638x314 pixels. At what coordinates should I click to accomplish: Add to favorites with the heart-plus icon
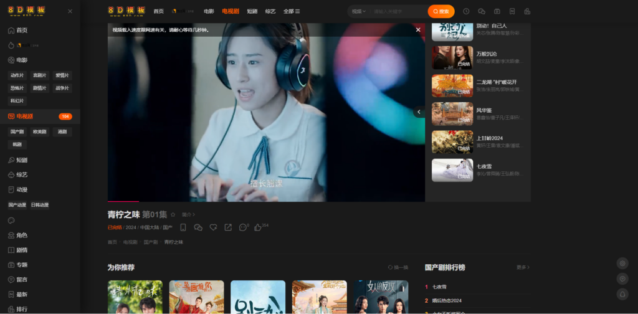213,227
